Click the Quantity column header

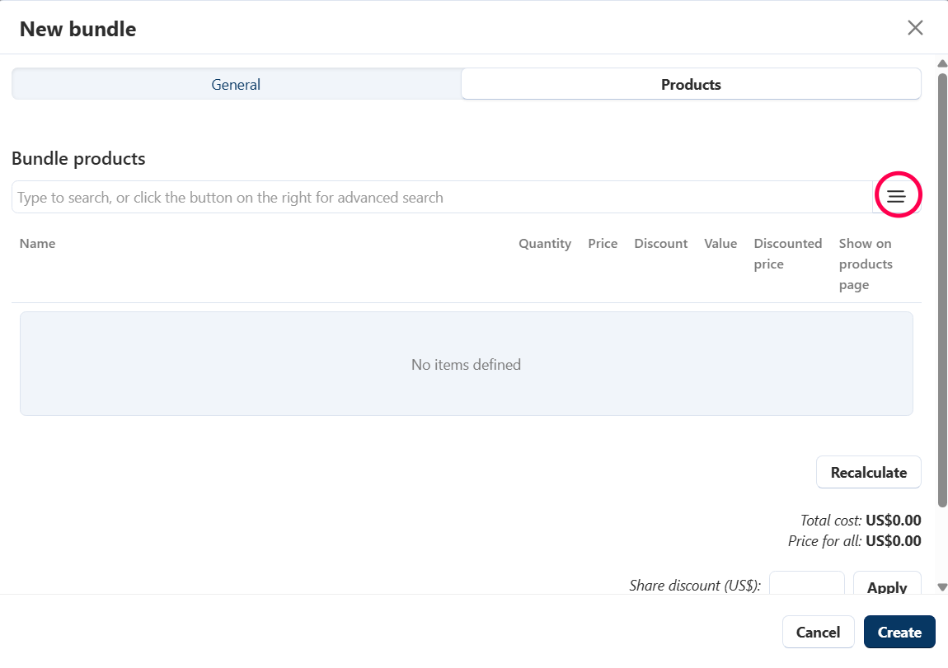tap(544, 243)
